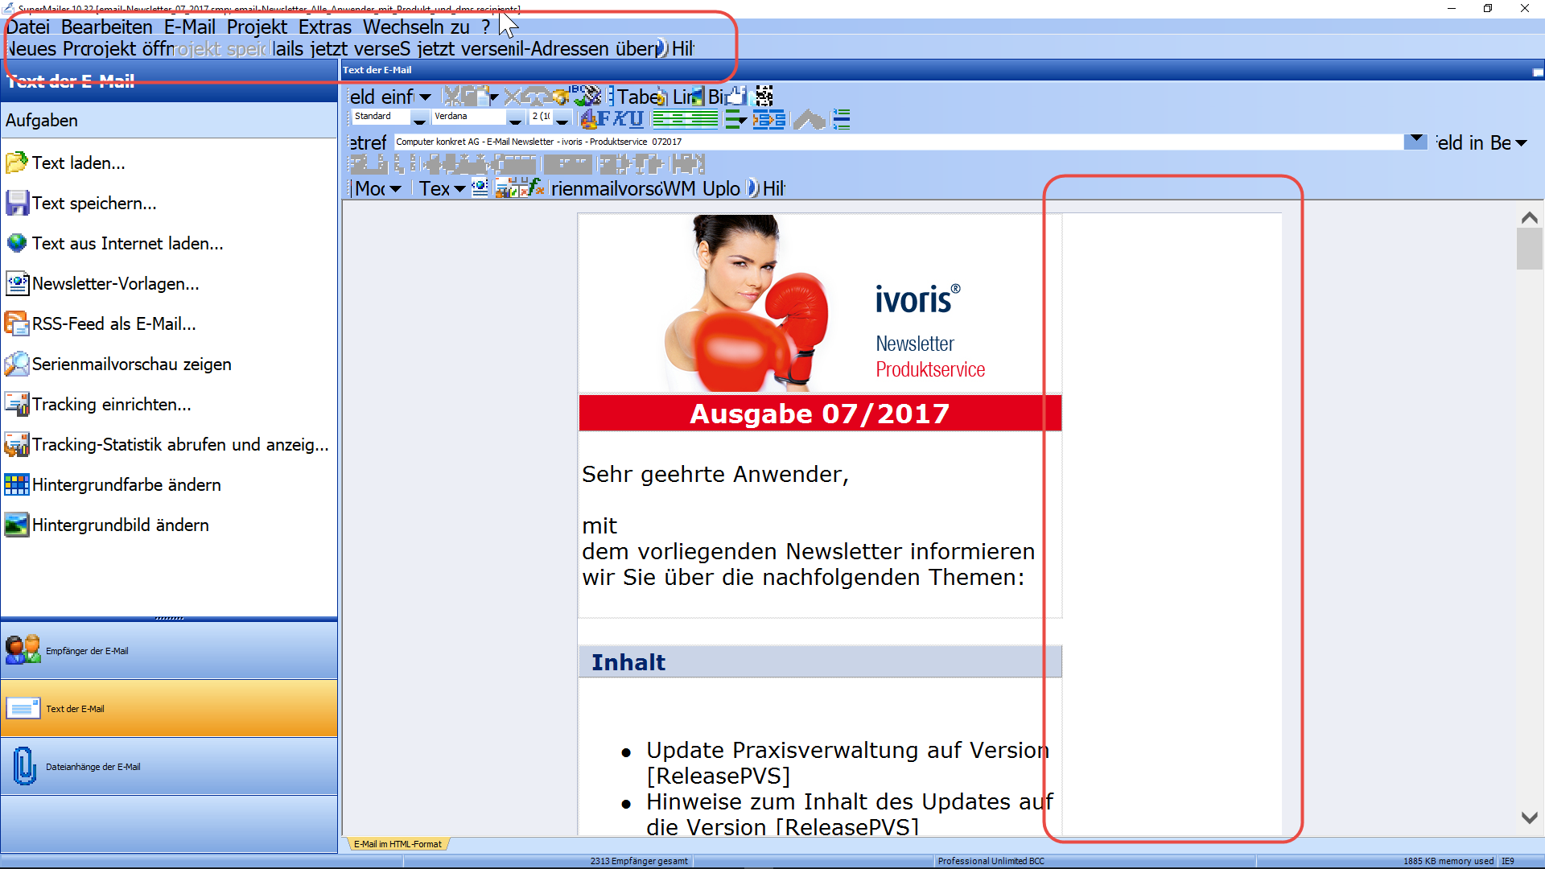Toggle italic K formatting

point(619,119)
